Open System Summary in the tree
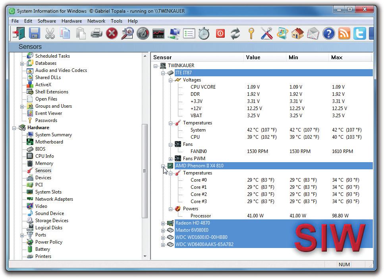 (53, 135)
